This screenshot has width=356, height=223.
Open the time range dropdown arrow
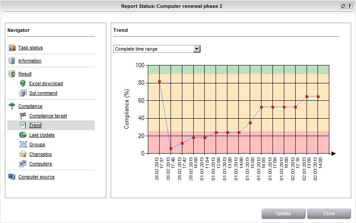[x=197, y=49]
